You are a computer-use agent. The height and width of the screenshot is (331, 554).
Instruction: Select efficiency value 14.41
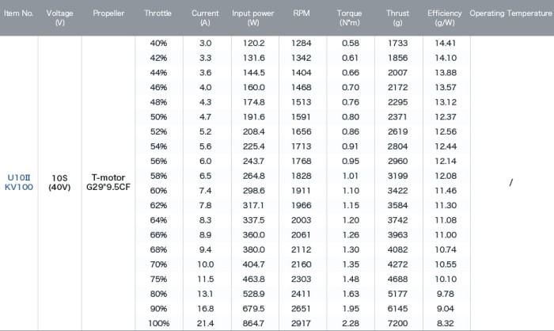[445, 43]
